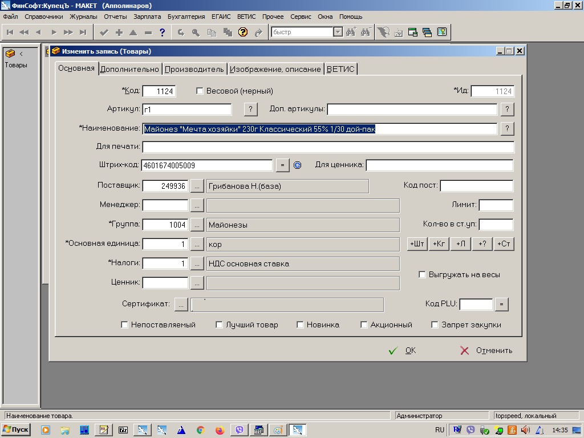The height and width of the screenshot is (438, 584).
Task: Check the Лучший товар checkbox
Action: click(x=219, y=325)
